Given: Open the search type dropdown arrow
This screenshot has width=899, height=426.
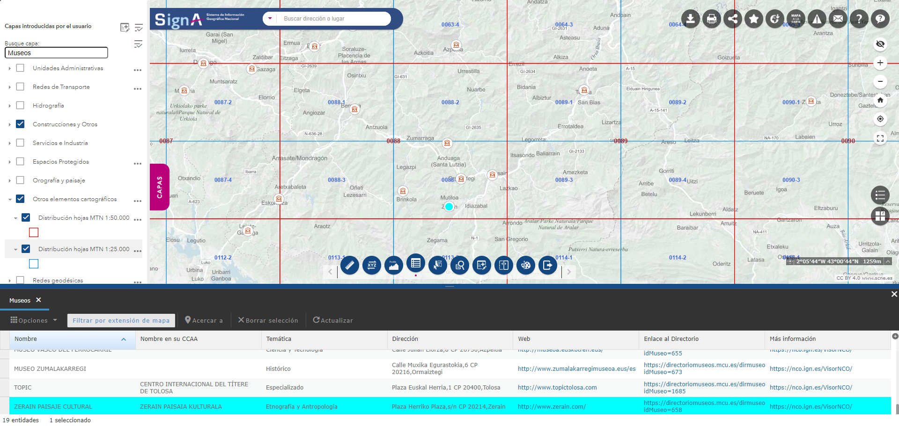Looking at the screenshot, I should tap(270, 19).
